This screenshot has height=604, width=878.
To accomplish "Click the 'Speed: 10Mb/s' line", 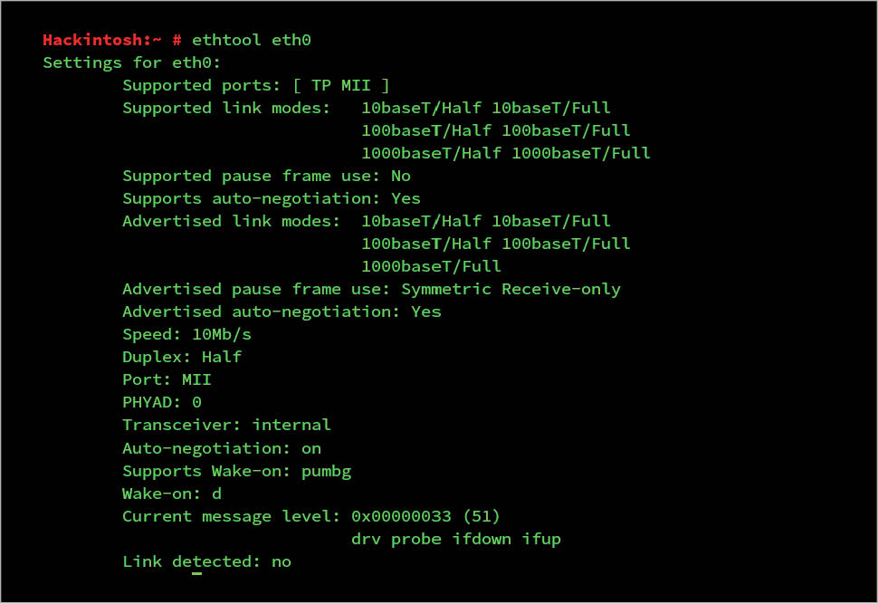I will tap(186, 334).
